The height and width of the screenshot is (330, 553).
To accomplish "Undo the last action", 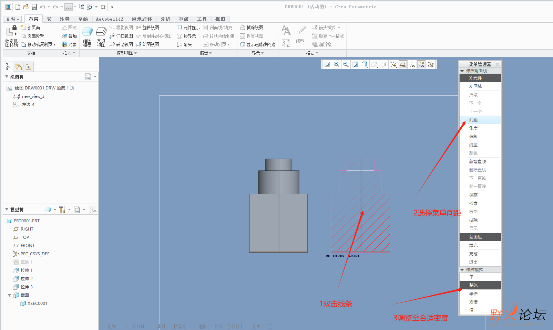I will pos(42,7).
